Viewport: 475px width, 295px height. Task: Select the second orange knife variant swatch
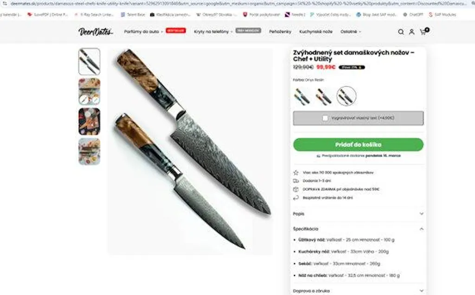pyautogui.click(x=324, y=96)
